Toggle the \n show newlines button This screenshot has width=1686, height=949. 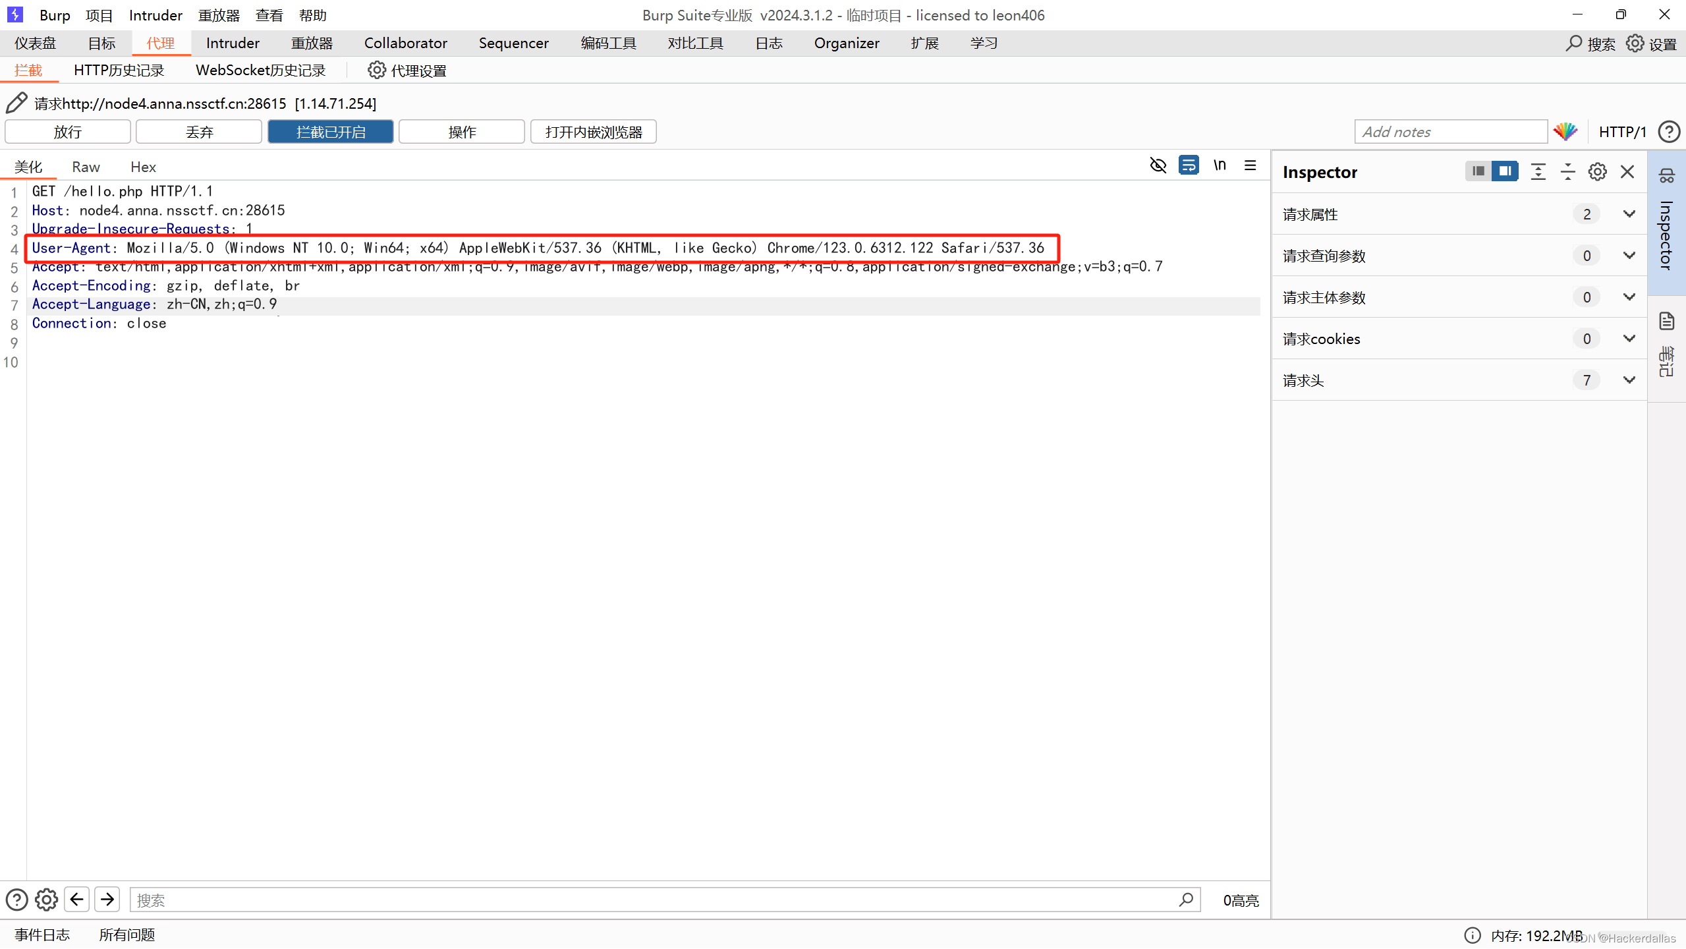tap(1220, 165)
